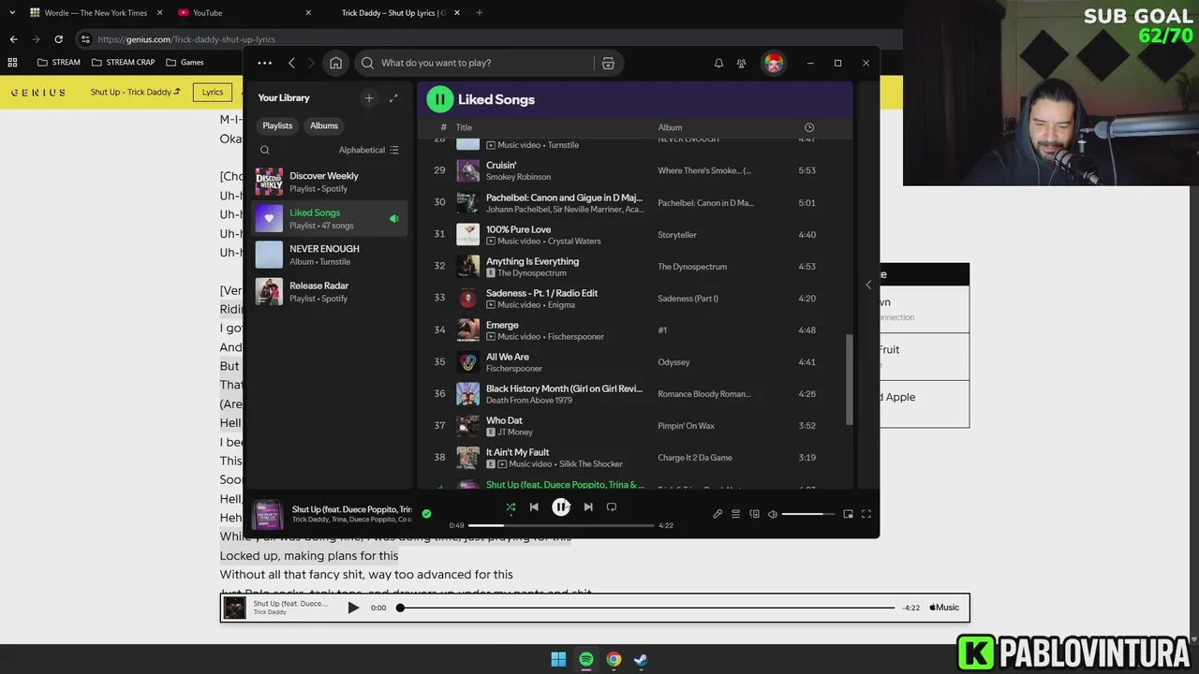Open the NEVER ENOUGH album

pyautogui.click(x=330, y=255)
